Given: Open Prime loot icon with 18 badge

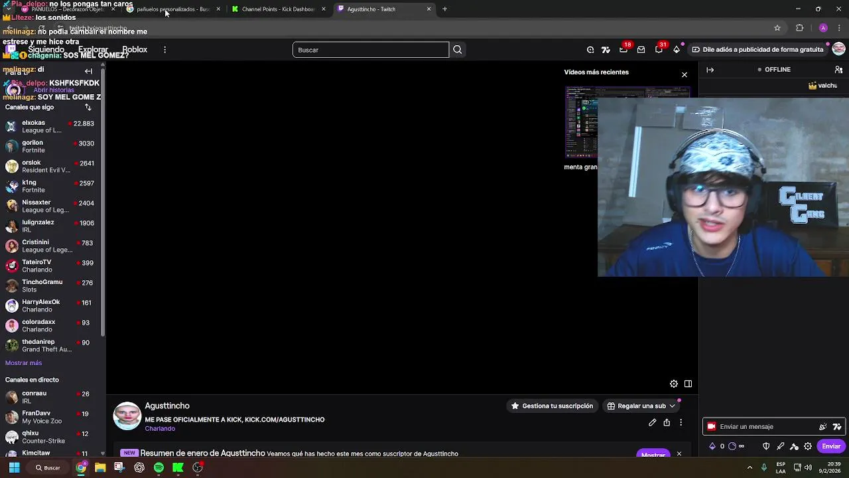Looking at the screenshot, I should tap(623, 50).
